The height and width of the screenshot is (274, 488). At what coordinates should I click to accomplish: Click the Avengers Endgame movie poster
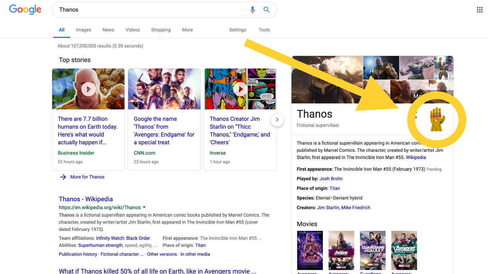pyautogui.click(x=310, y=250)
